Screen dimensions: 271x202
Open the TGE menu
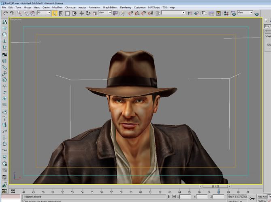[x=164, y=7]
